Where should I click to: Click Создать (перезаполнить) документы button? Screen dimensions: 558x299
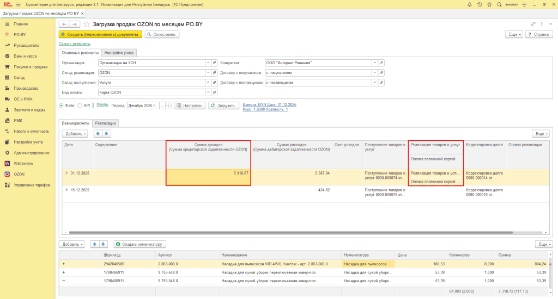pyautogui.click(x=100, y=34)
